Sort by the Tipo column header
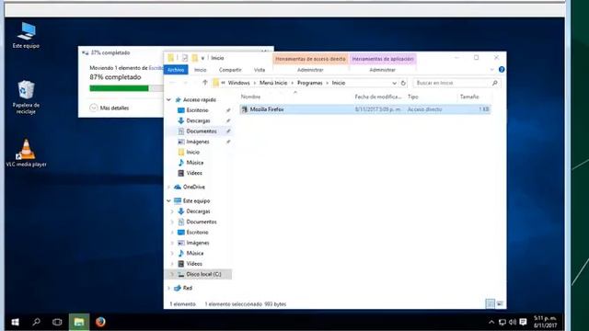The width and height of the screenshot is (589, 331). (x=413, y=97)
